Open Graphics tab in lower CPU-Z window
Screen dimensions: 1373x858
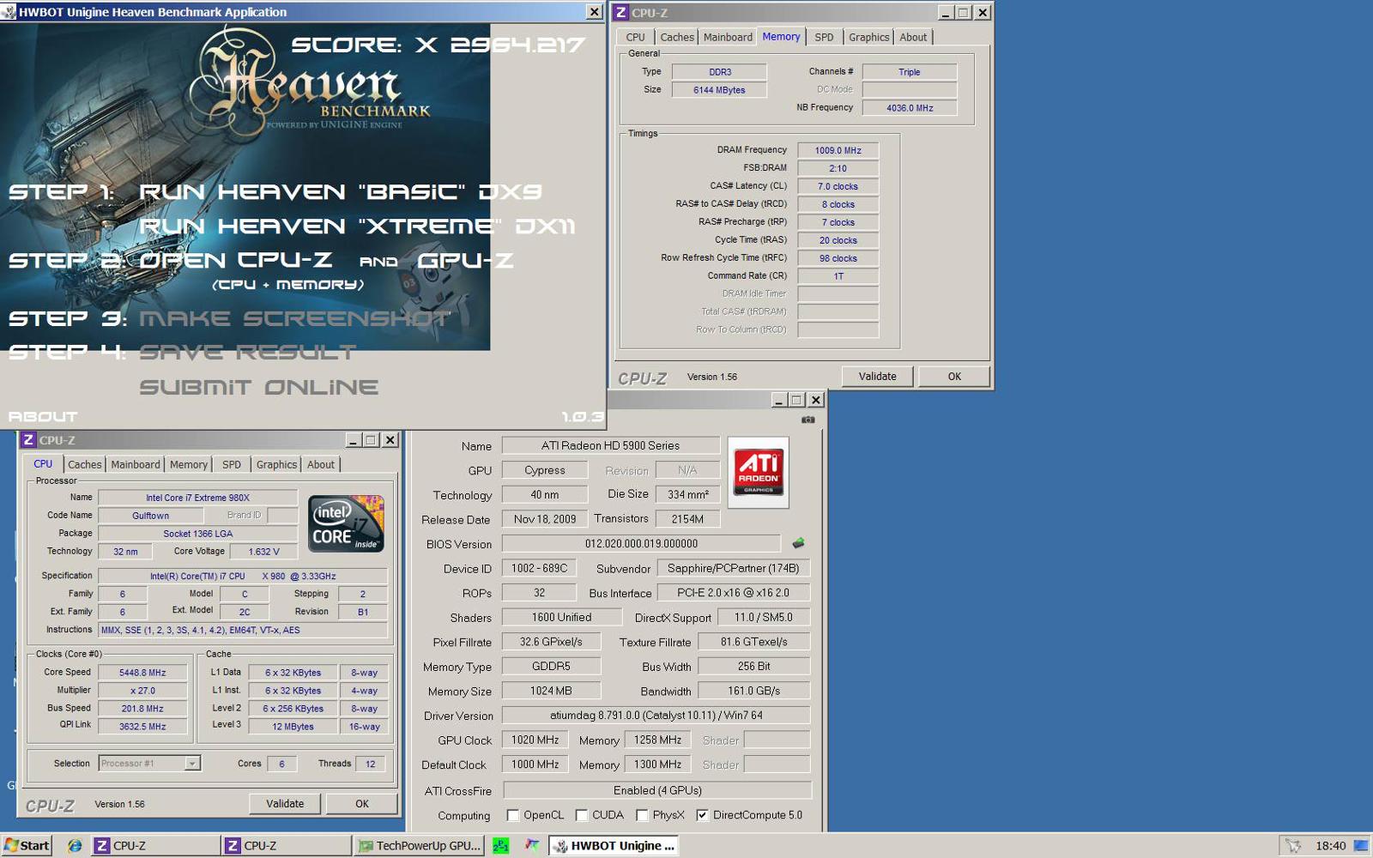(276, 464)
